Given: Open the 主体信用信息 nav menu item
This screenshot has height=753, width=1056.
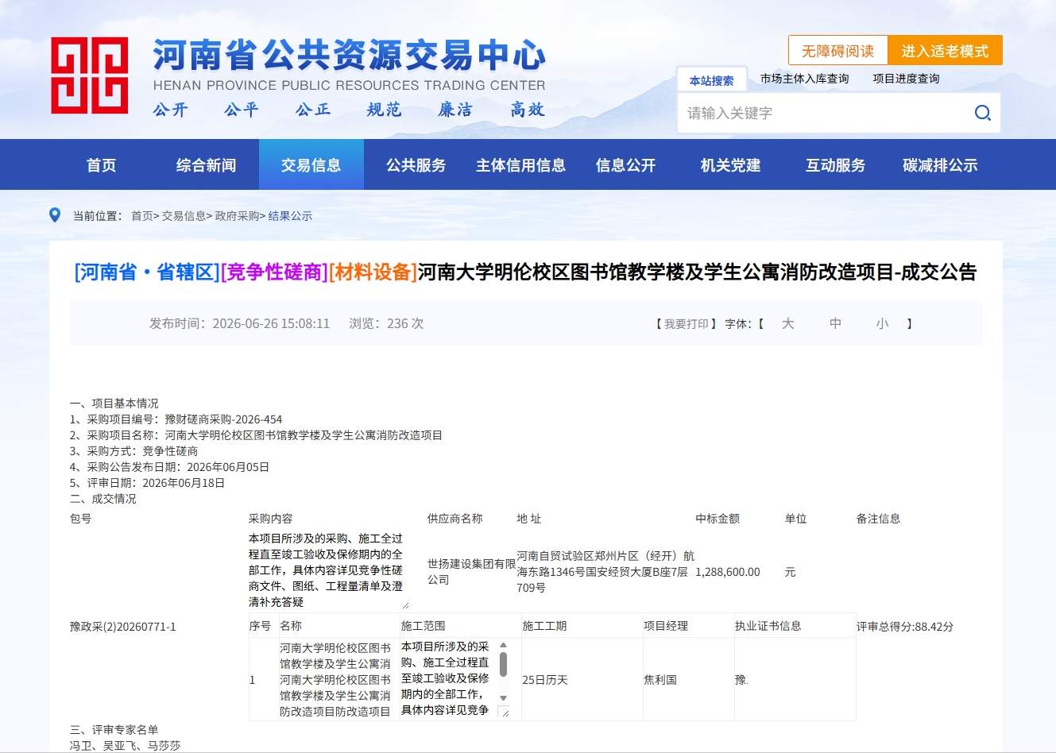Looking at the screenshot, I should point(521,165).
